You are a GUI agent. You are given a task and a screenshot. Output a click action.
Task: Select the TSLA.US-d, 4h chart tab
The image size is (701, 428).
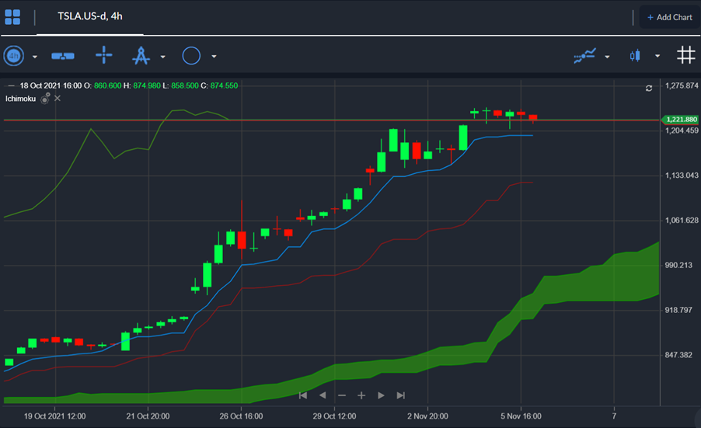pos(90,16)
